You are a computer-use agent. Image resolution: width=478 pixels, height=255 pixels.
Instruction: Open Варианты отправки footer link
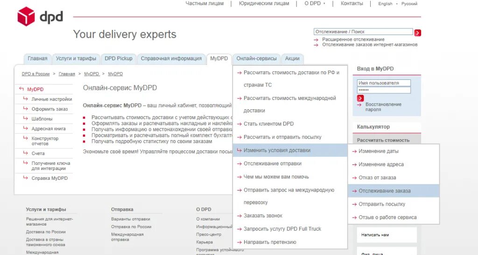(x=131, y=219)
